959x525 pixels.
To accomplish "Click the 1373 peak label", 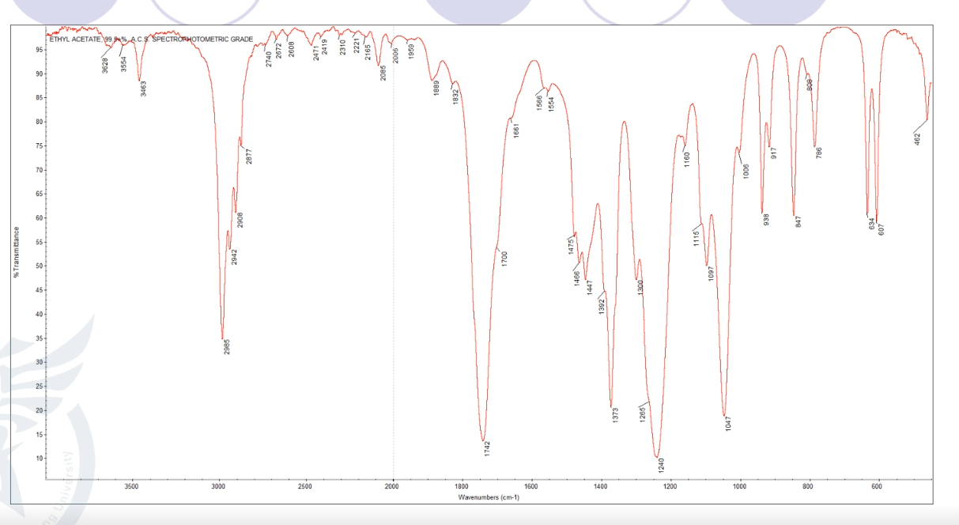I will coord(615,415).
